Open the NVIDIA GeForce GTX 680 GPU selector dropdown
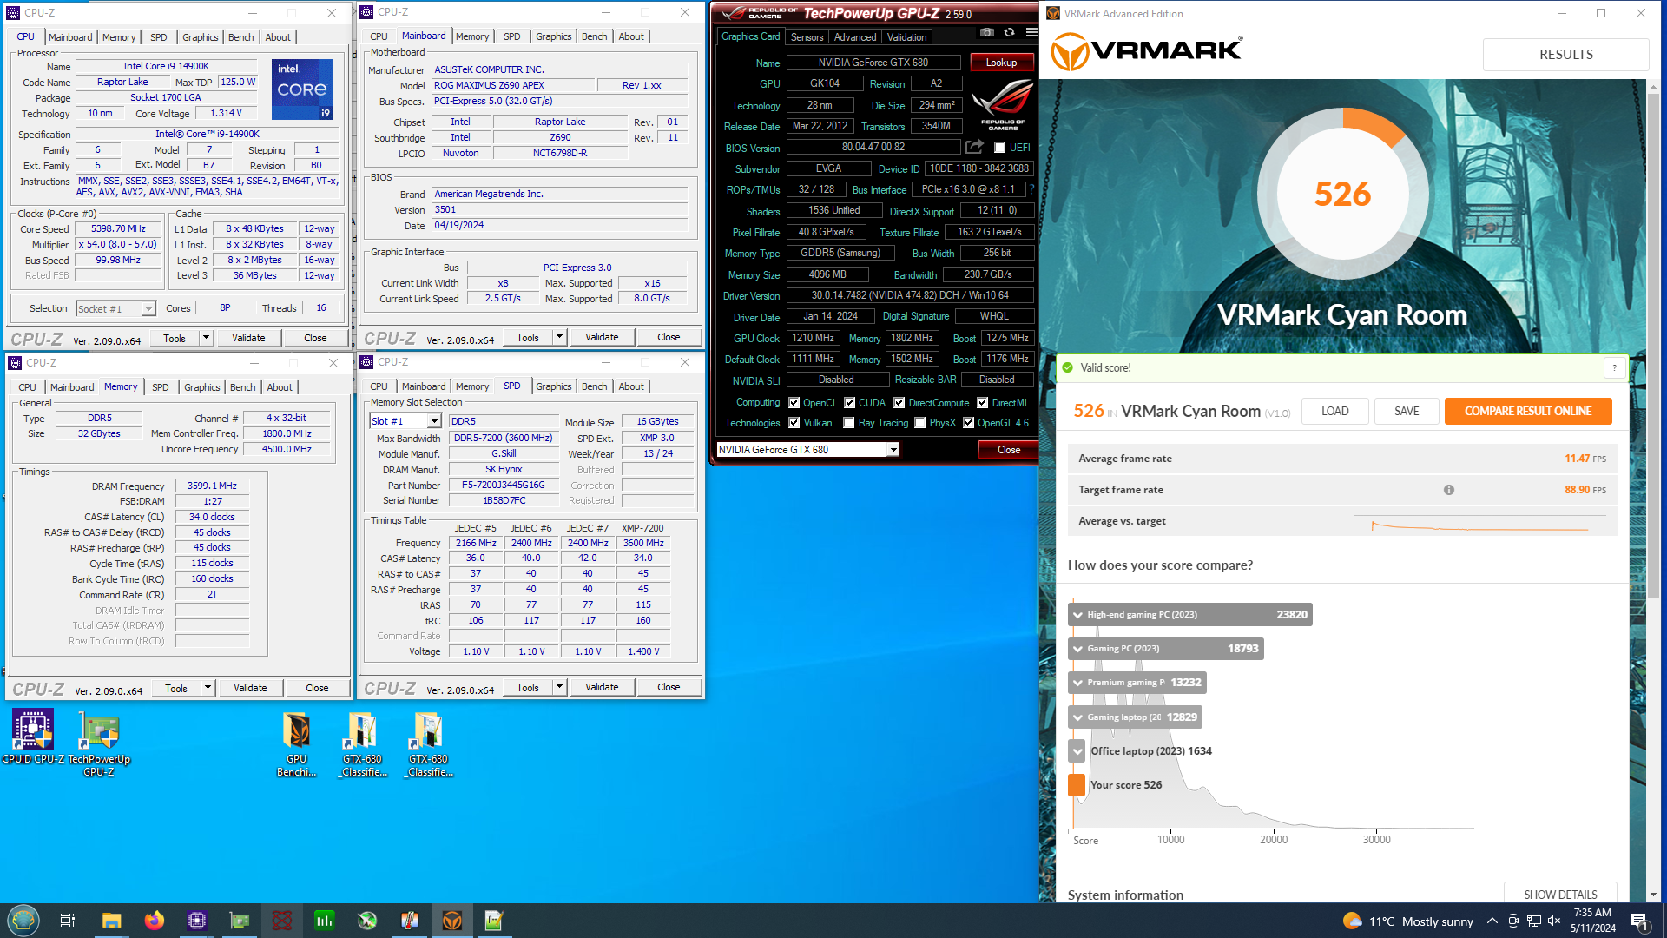Screen dimensions: 1667x938 pos(807,450)
